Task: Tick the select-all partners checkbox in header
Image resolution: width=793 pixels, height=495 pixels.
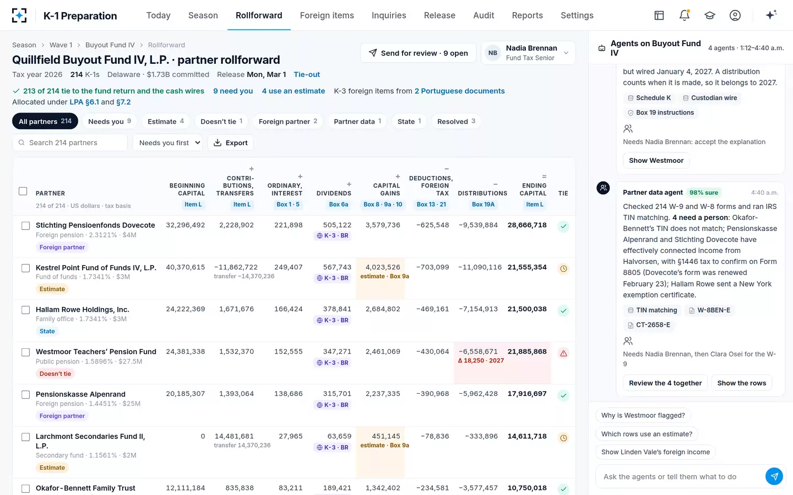Action: click(23, 191)
